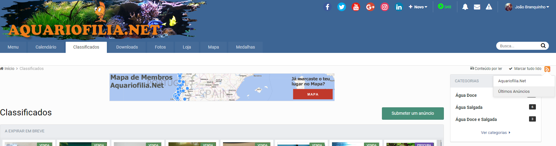The height and width of the screenshot is (146, 556).
Task: Open the YouTube channel icon
Action: coord(356,7)
